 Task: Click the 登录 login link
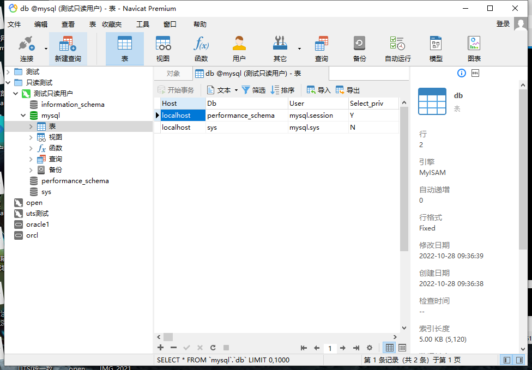(503, 24)
